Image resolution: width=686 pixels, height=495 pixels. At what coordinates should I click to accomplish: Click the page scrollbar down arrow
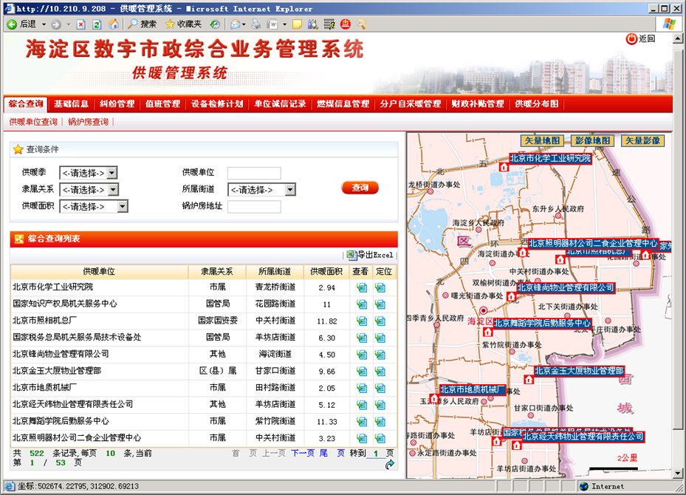[678, 474]
